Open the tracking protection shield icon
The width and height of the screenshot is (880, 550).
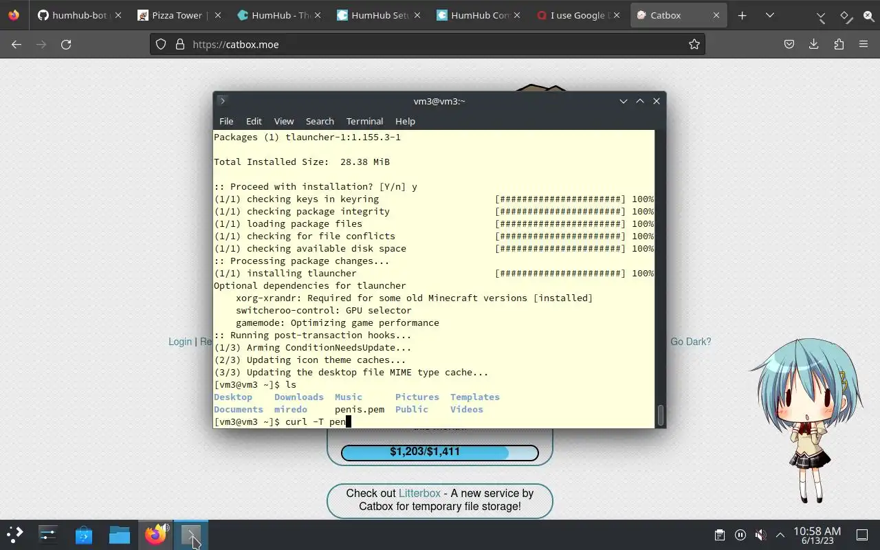161,44
